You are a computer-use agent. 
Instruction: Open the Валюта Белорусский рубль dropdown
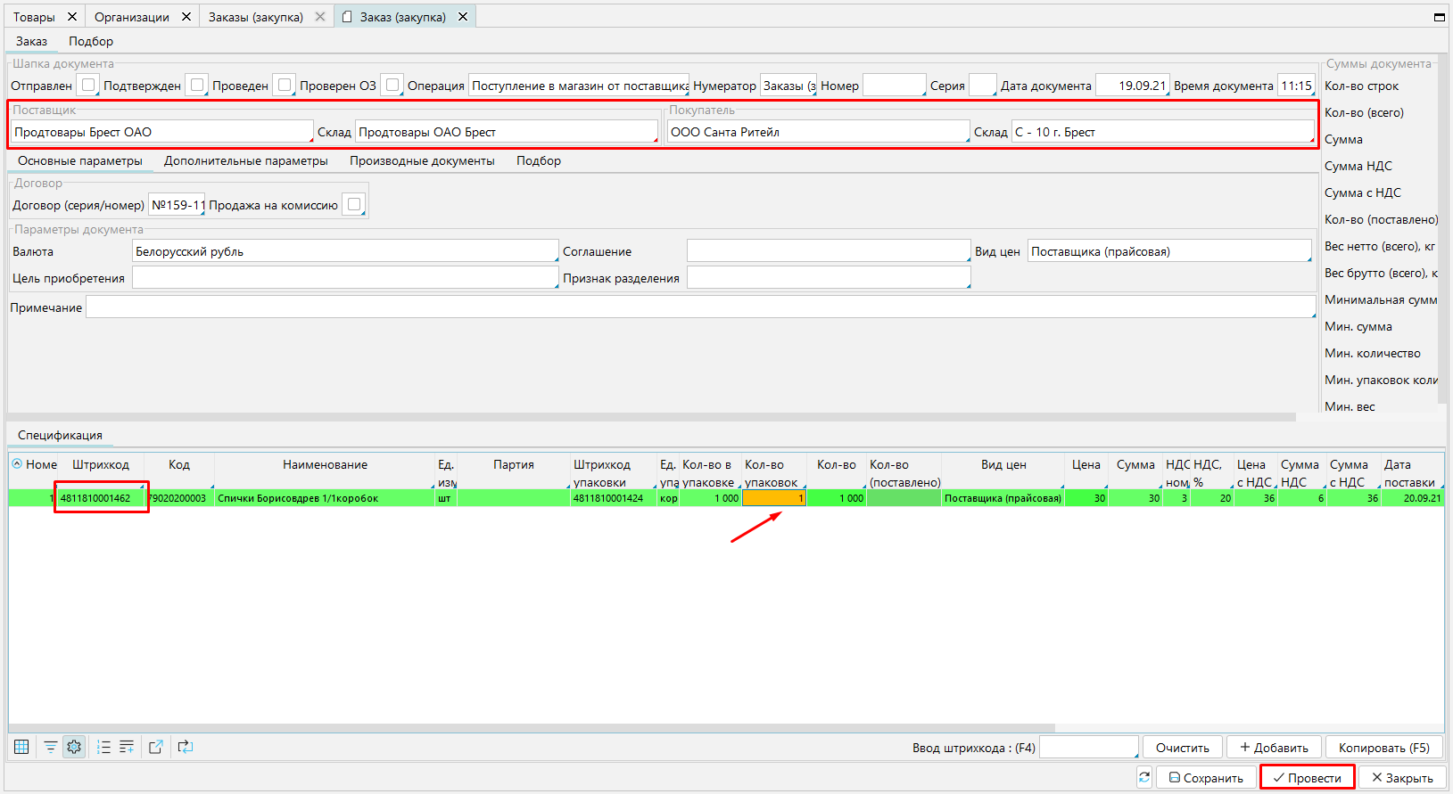tap(344, 251)
